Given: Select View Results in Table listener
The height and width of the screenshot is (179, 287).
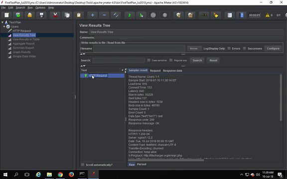Looking at the screenshot, I should (x=26, y=39).
